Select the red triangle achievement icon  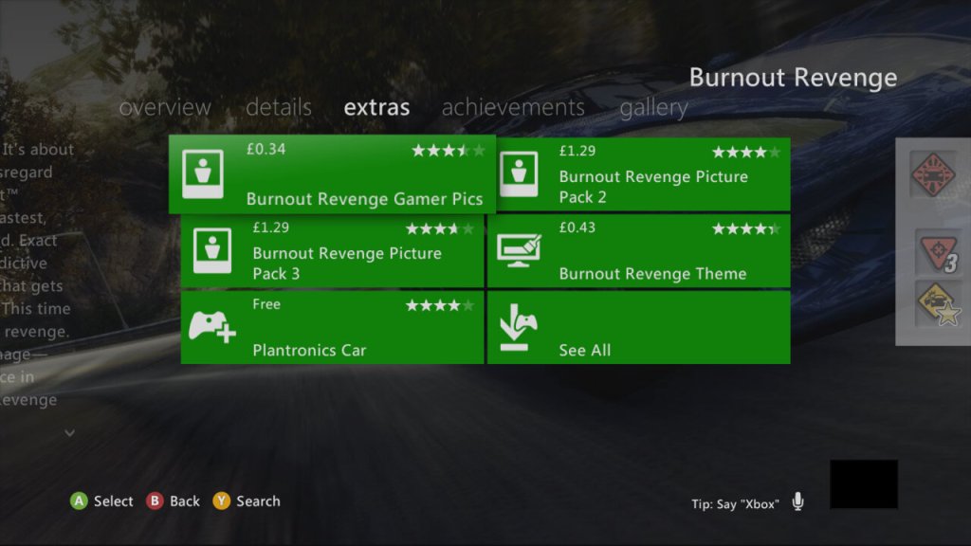pos(936,252)
